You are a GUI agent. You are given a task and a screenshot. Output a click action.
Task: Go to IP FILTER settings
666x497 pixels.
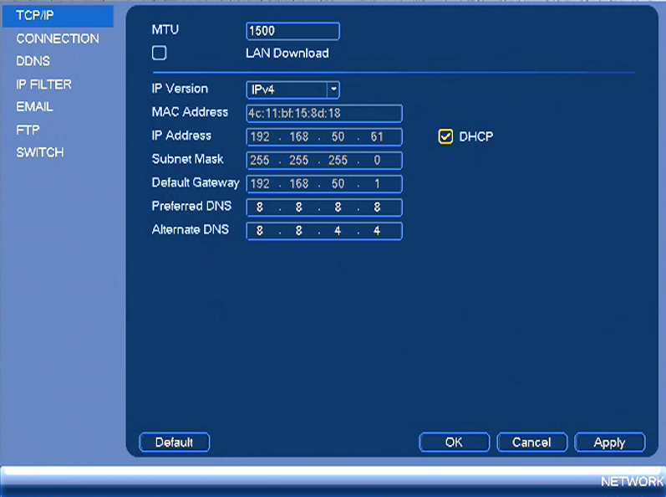(43, 85)
